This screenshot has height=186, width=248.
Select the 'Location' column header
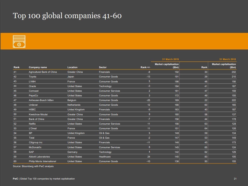pyautogui.click(x=72, y=67)
